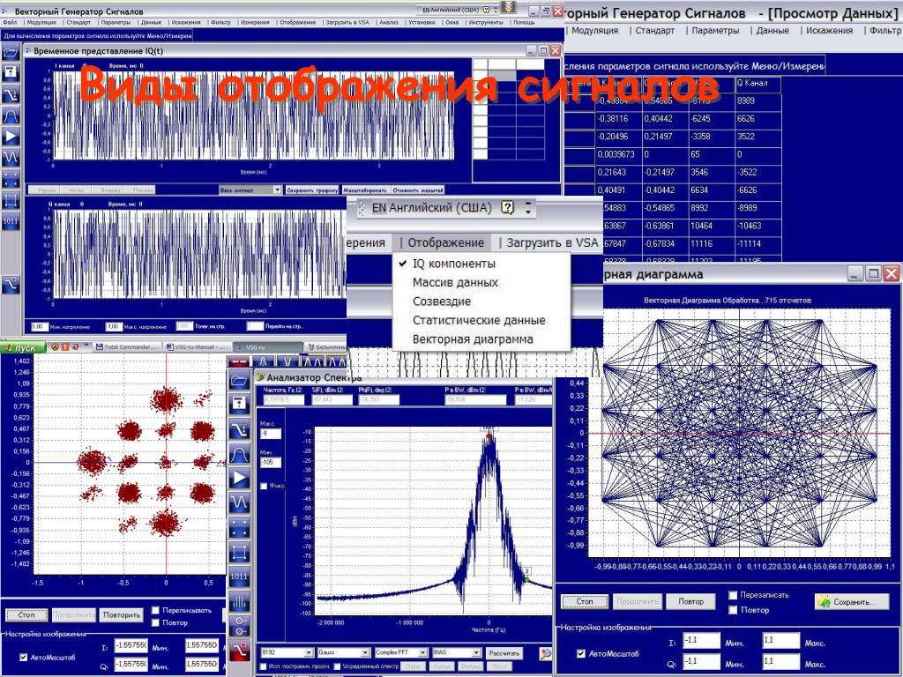903x677 pixels.
Task: Click 'Повторить' button in constellation panel
Action: point(122,615)
